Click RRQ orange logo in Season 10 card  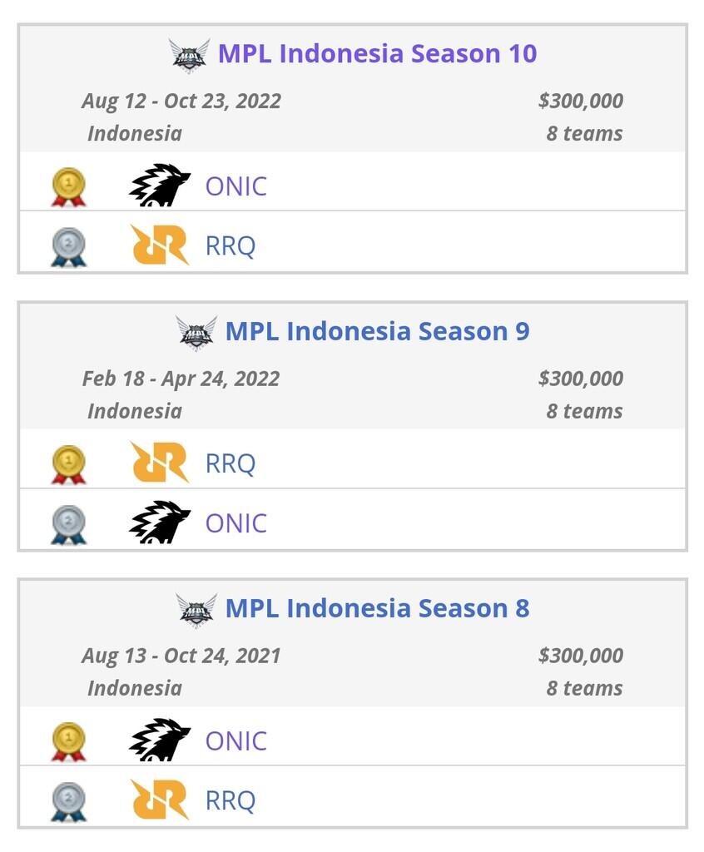tap(160, 245)
